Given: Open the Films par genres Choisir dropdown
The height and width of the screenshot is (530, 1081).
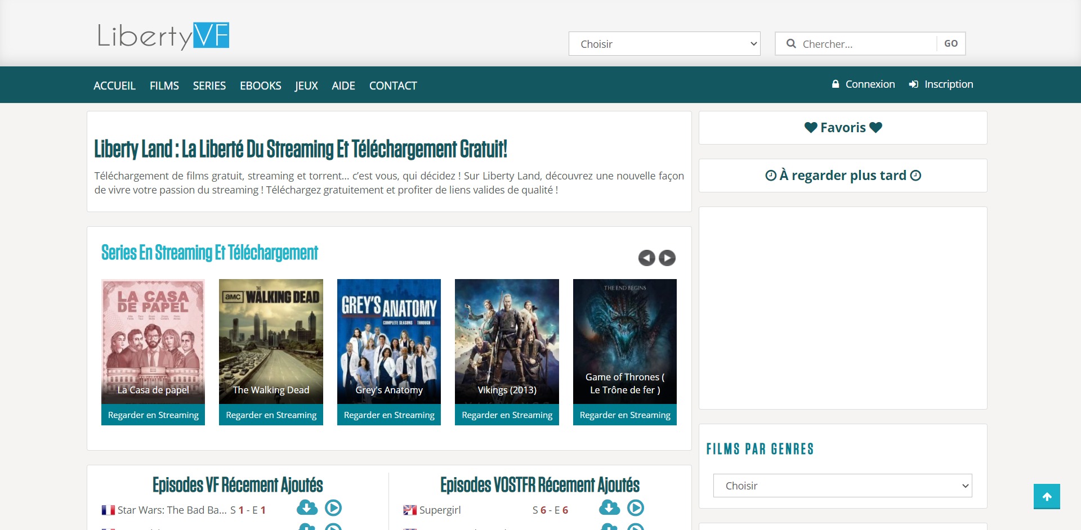Looking at the screenshot, I should (x=843, y=486).
